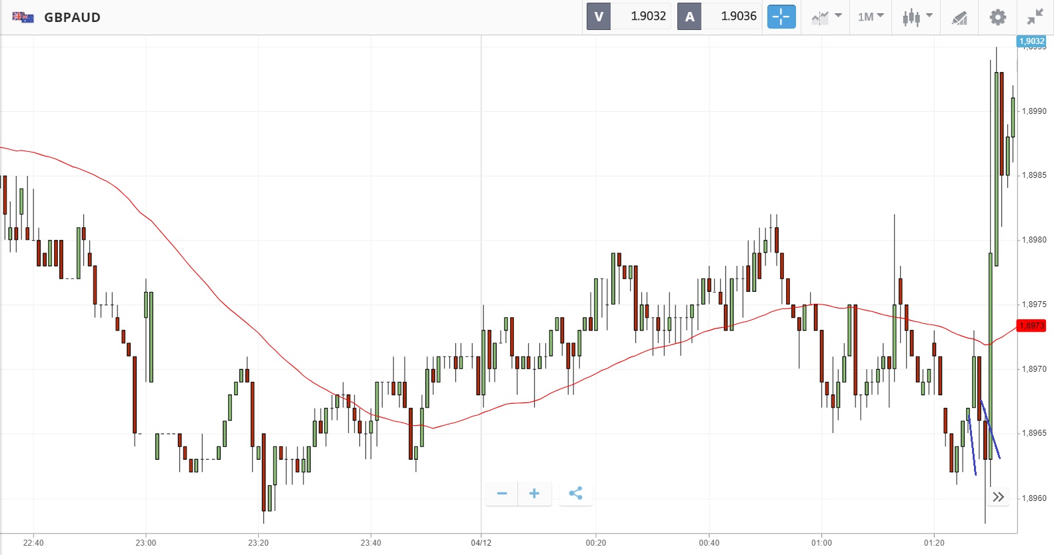Jump to latest candle with double-arrow
Screen dimensions: 1054x555
[x=998, y=497]
